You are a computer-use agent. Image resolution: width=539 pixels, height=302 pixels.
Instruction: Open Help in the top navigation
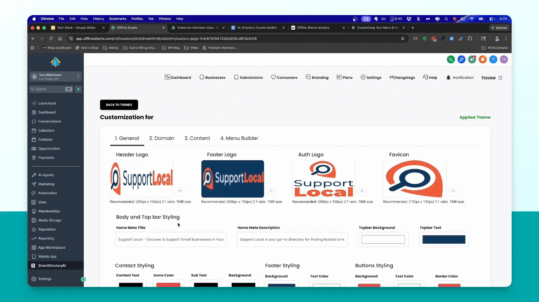click(430, 78)
